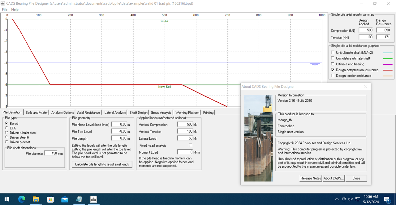Image resolution: width=396 pixels, height=205 pixels.
Task: Click Calculate pile length to resist axial loads
Action: click(x=102, y=164)
